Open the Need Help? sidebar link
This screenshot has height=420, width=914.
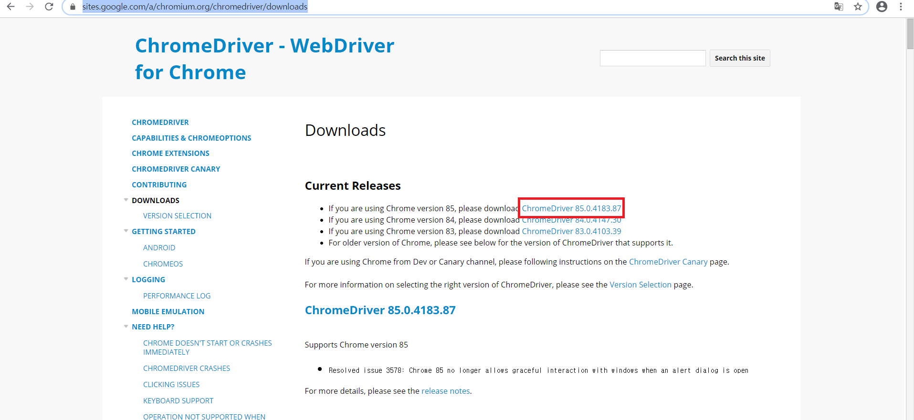(153, 327)
